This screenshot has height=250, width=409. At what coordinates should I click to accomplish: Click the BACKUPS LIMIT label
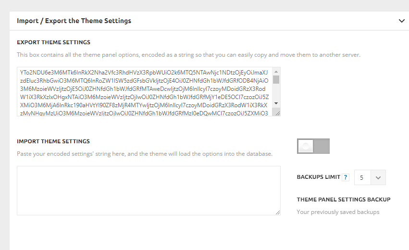click(x=319, y=177)
